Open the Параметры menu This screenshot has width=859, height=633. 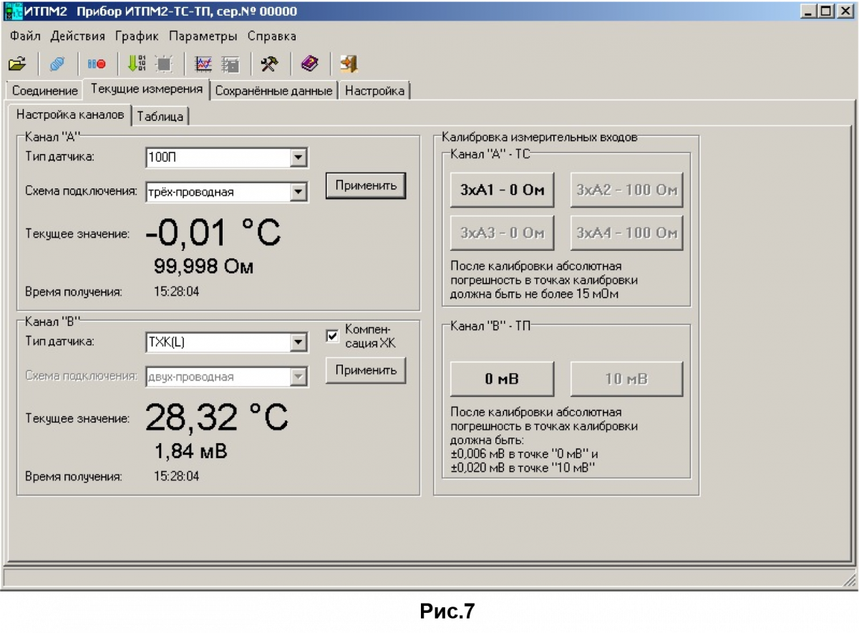coord(203,36)
